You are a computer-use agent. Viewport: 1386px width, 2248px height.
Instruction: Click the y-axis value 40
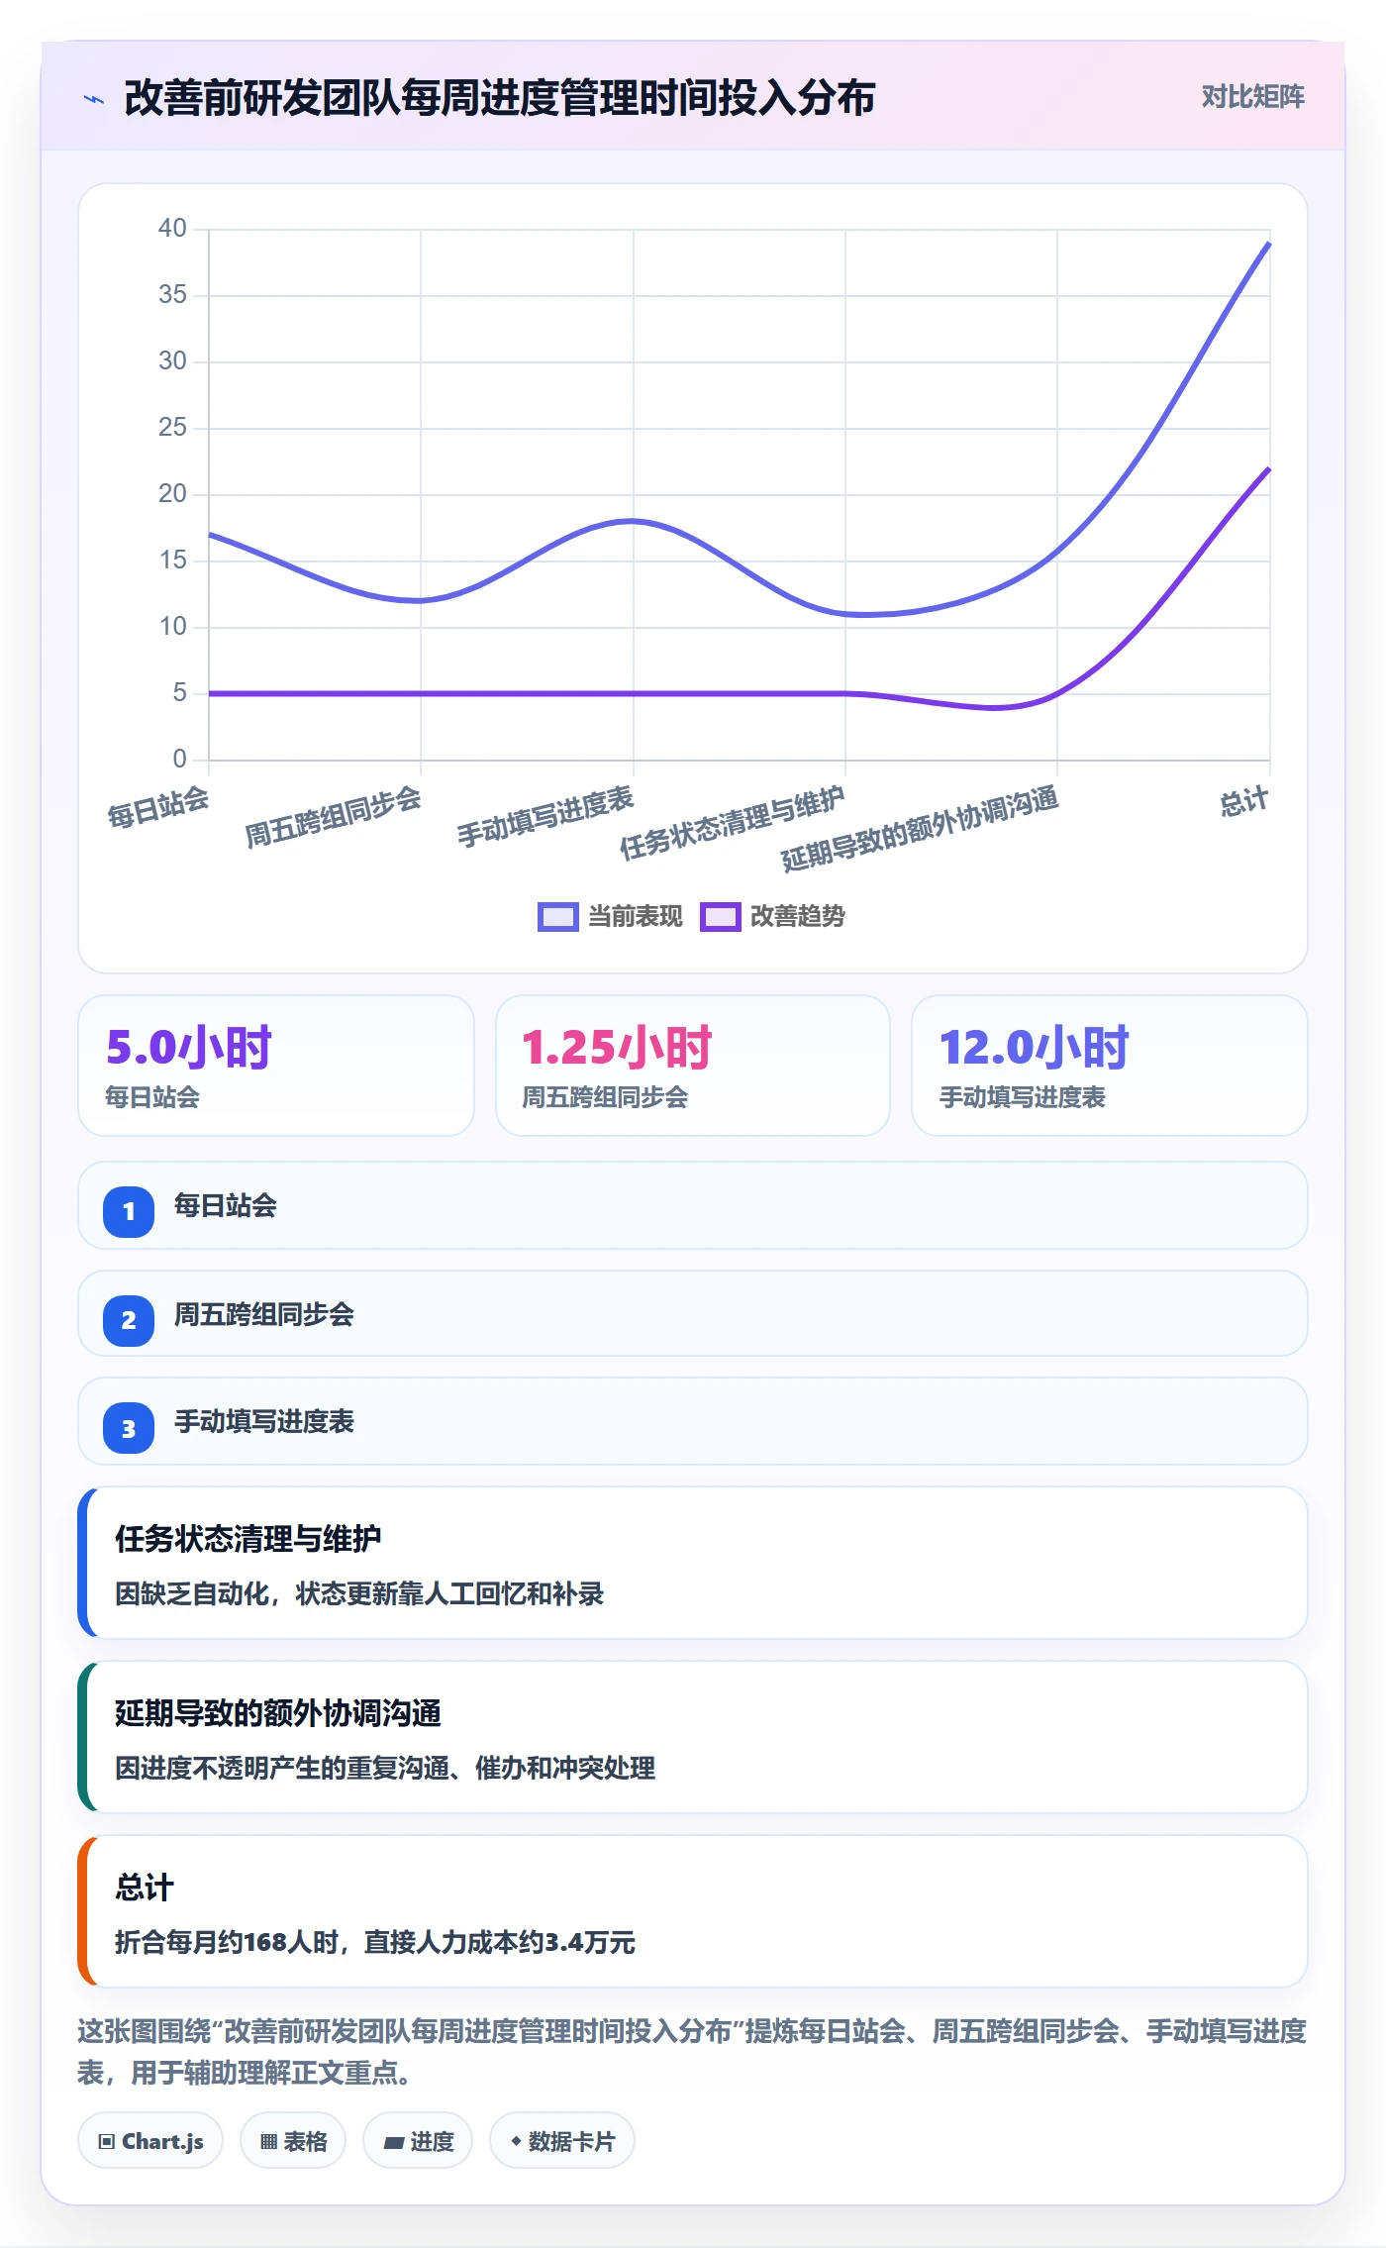pos(172,229)
